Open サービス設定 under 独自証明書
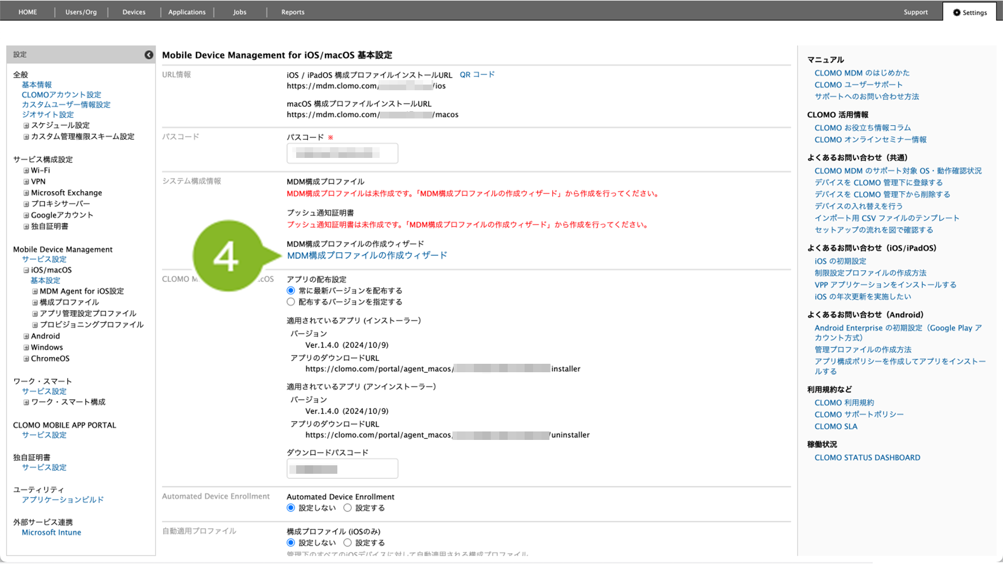Image resolution: width=1003 pixels, height=564 pixels. pyautogui.click(x=44, y=468)
